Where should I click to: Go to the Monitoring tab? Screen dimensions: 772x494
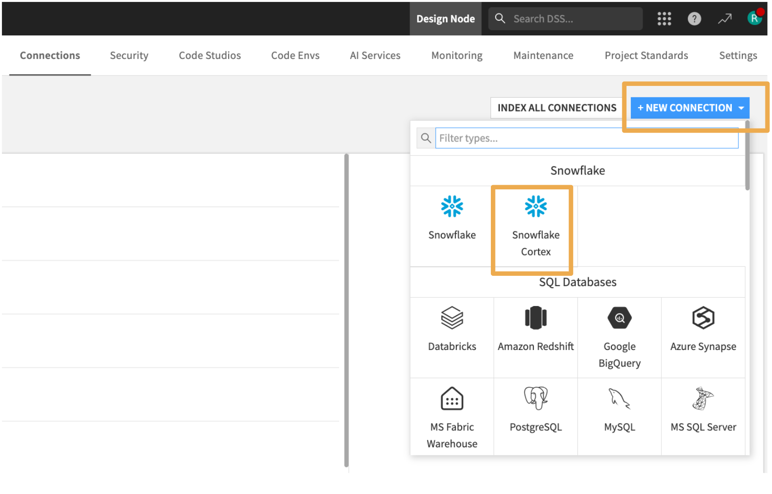pos(457,55)
